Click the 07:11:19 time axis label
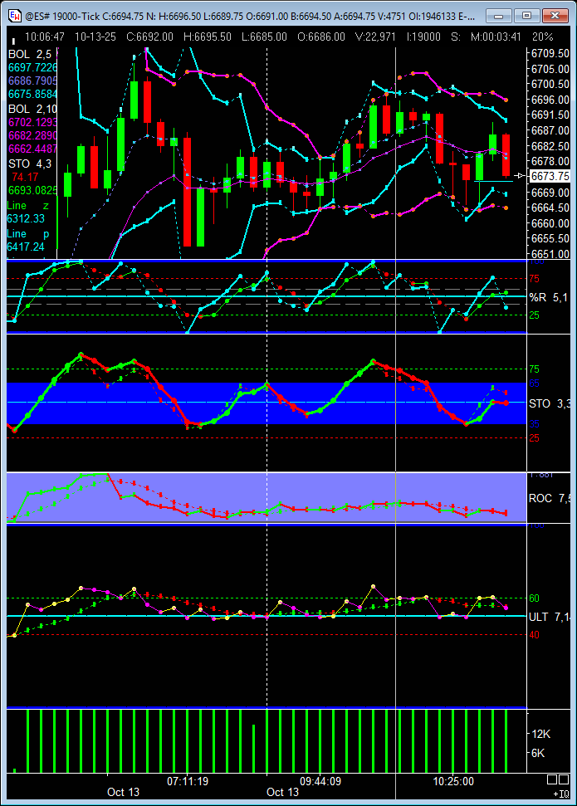This screenshot has width=577, height=806. click(188, 781)
